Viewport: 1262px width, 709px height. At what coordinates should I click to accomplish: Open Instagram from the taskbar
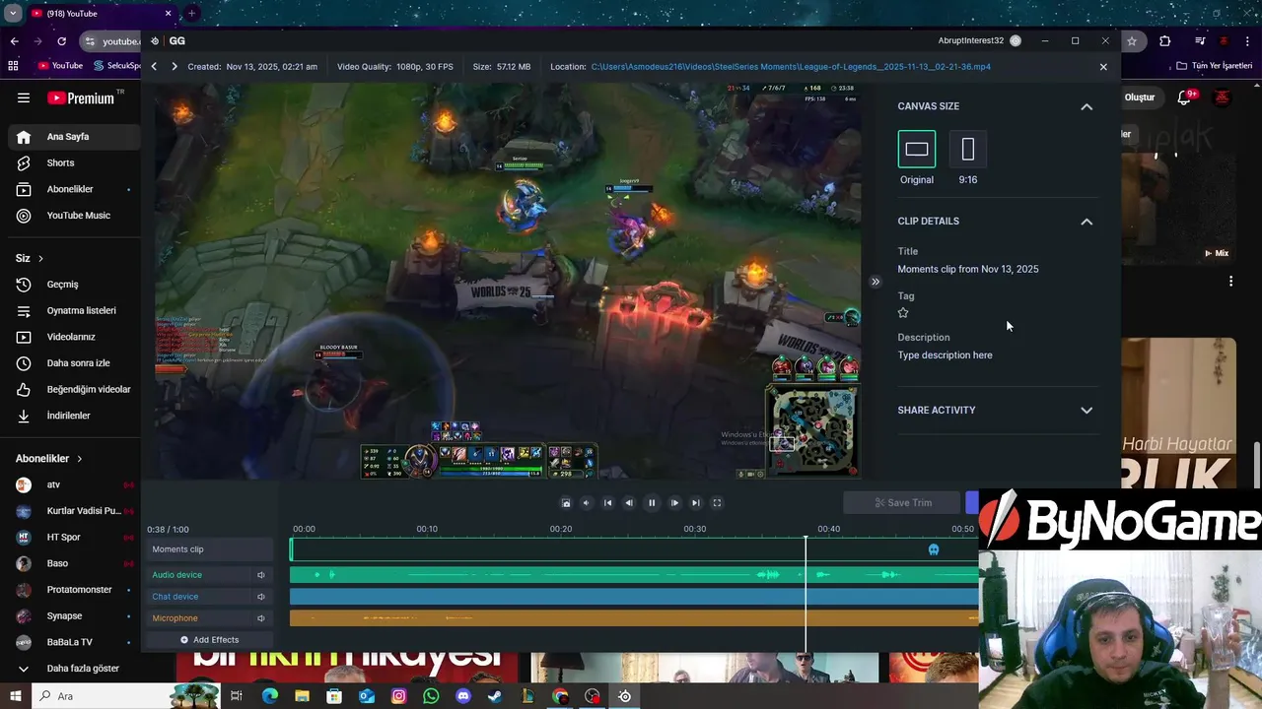click(398, 696)
